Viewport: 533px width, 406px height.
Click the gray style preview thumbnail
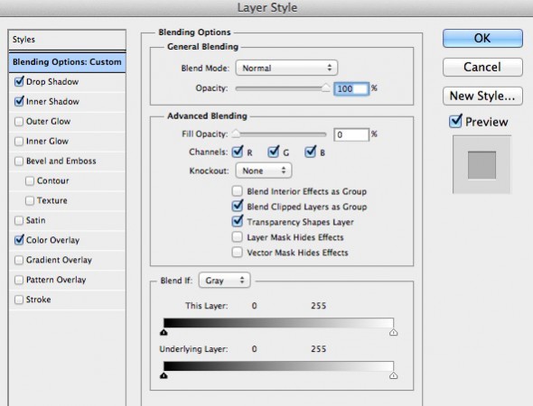pos(482,165)
